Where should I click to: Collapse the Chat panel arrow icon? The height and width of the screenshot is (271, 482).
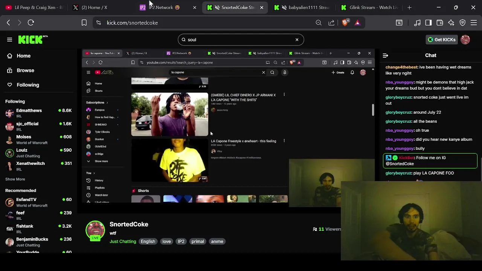point(385,55)
